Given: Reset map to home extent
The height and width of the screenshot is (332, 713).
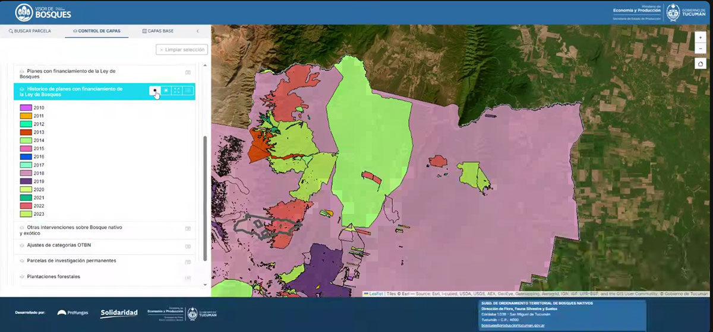Looking at the screenshot, I should point(701,64).
